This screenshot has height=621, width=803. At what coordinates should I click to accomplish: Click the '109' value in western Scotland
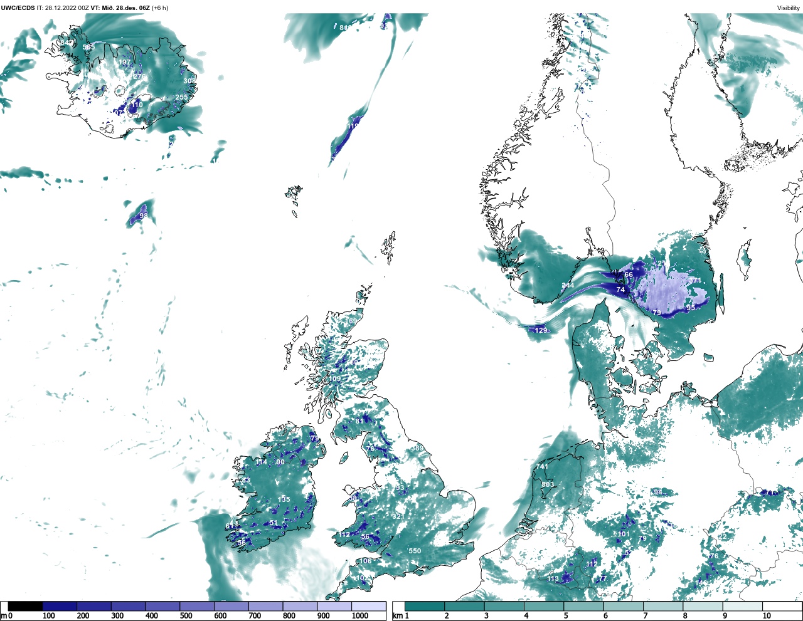[x=335, y=379]
